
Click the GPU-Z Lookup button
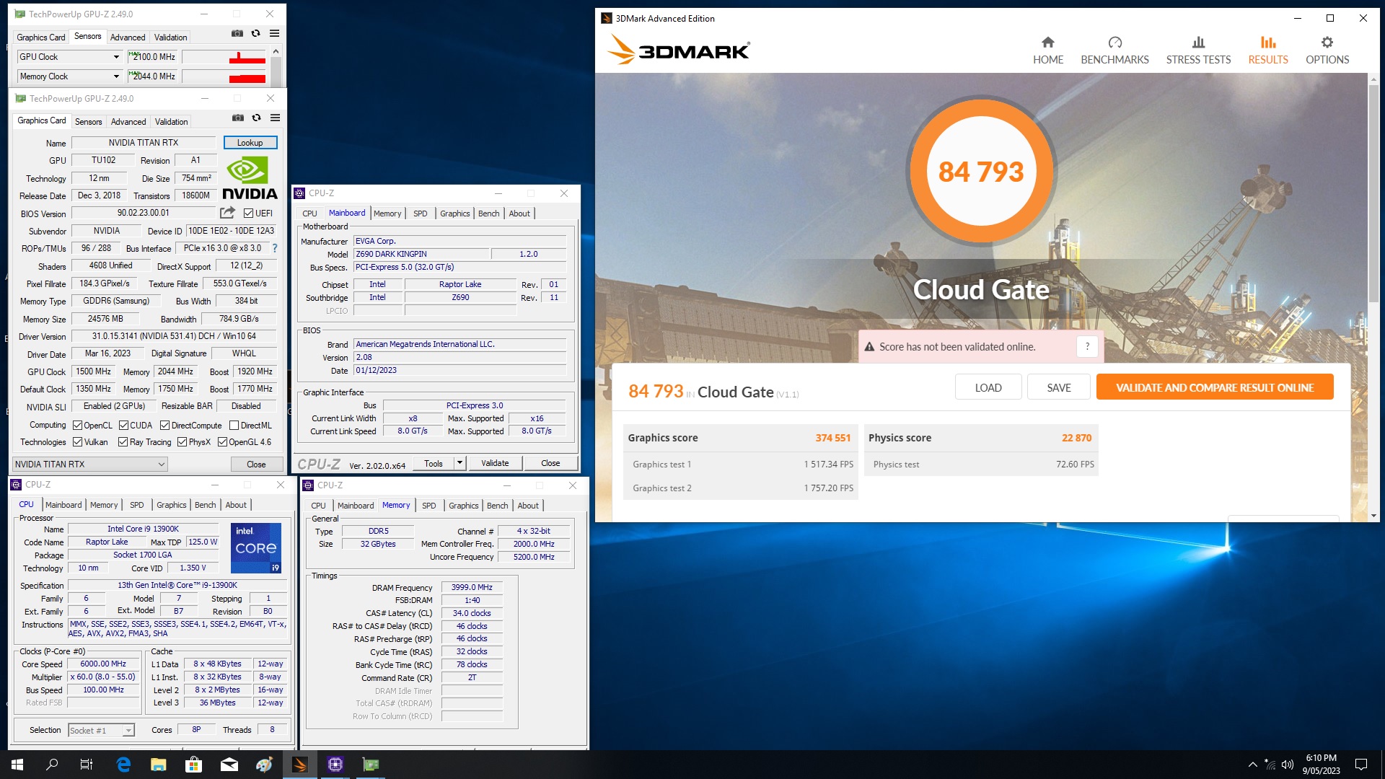click(250, 143)
